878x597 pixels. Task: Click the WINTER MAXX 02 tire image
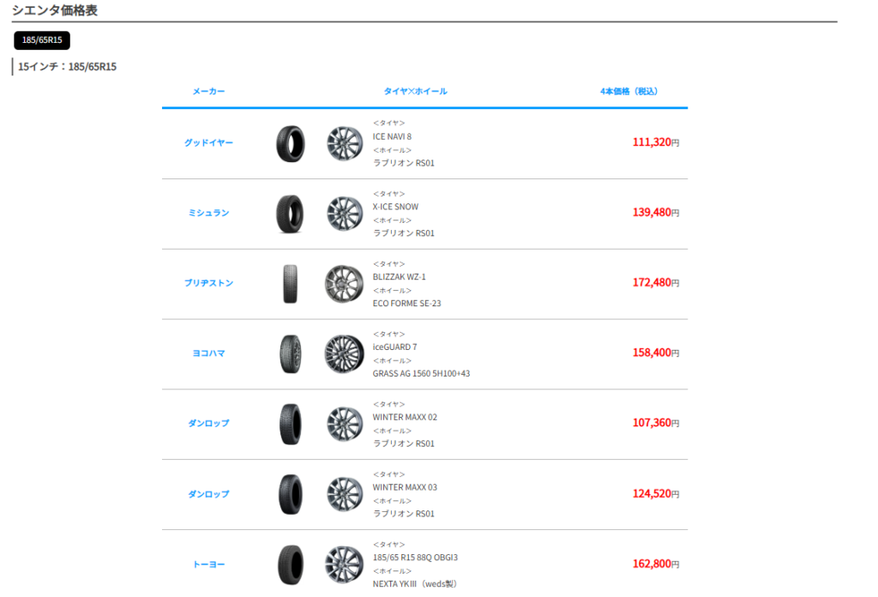coord(290,424)
